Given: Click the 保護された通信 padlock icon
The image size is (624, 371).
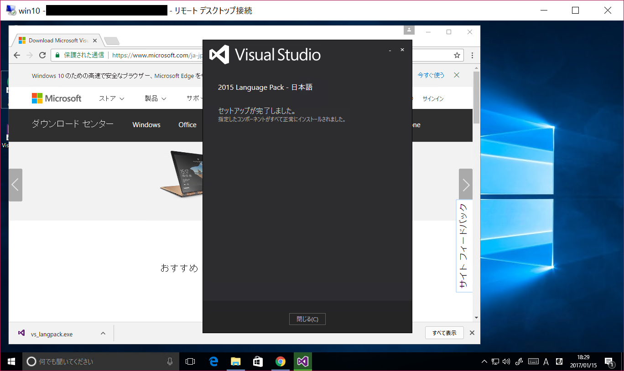Looking at the screenshot, I should pyautogui.click(x=57, y=55).
